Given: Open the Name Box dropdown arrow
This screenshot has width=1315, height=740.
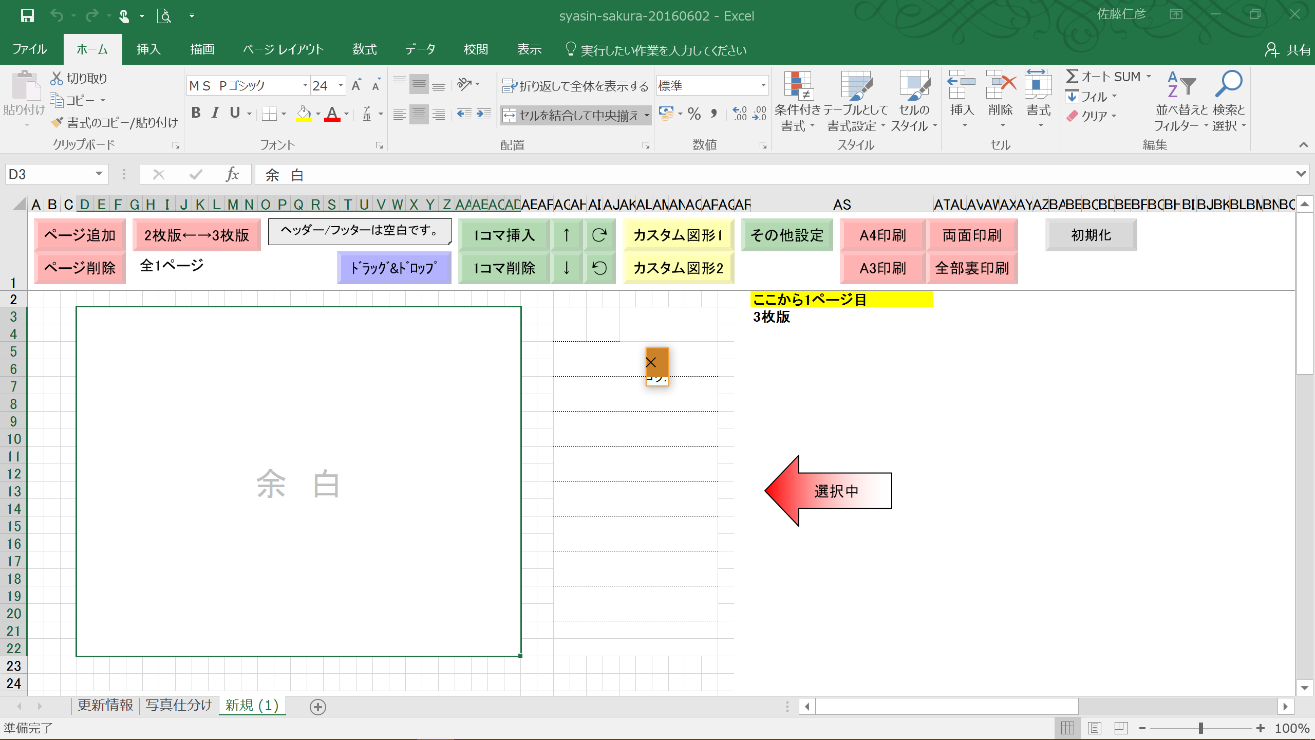Looking at the screenshot, I should (99, 174).
